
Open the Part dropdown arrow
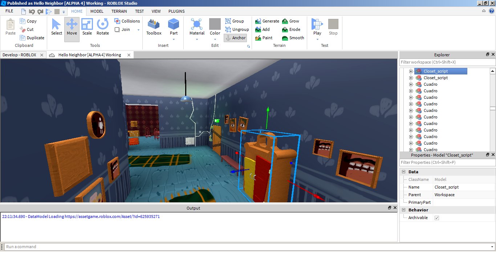pos(174,39)
